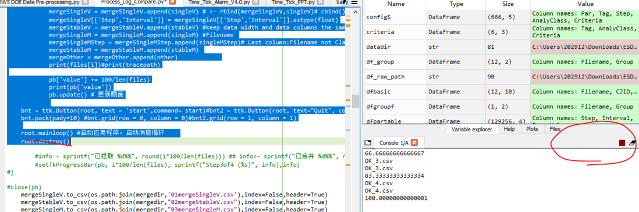Viewport: 639px width, 212px height.
Task: Click the 100.00000000000001 console output line
Action: 396,198
